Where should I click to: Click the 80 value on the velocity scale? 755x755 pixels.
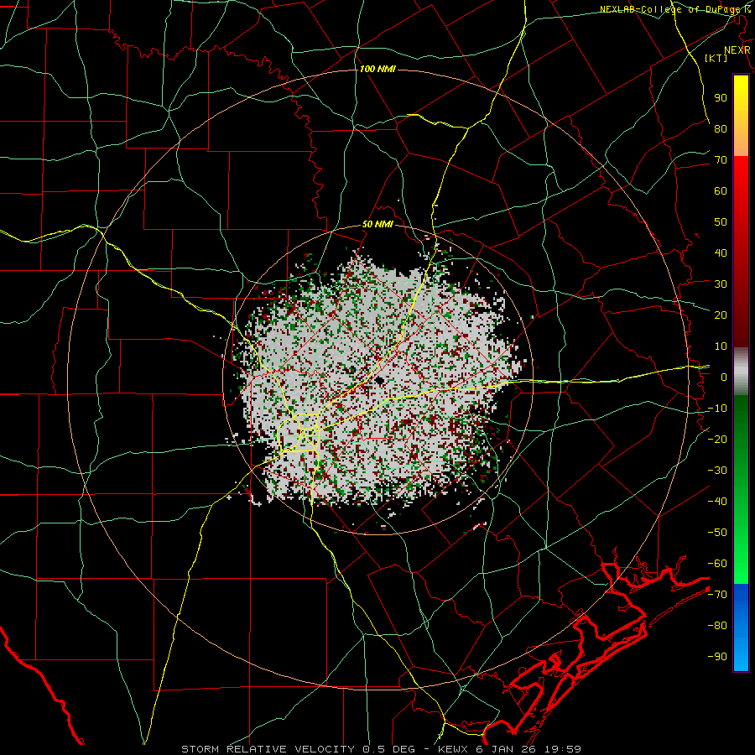tap(721, 128)
